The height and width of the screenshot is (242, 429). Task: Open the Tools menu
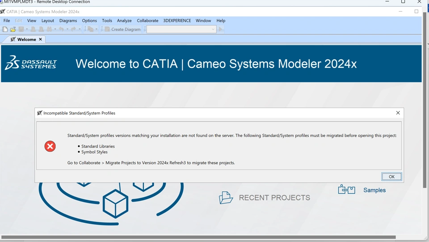[x=107, y=21]
